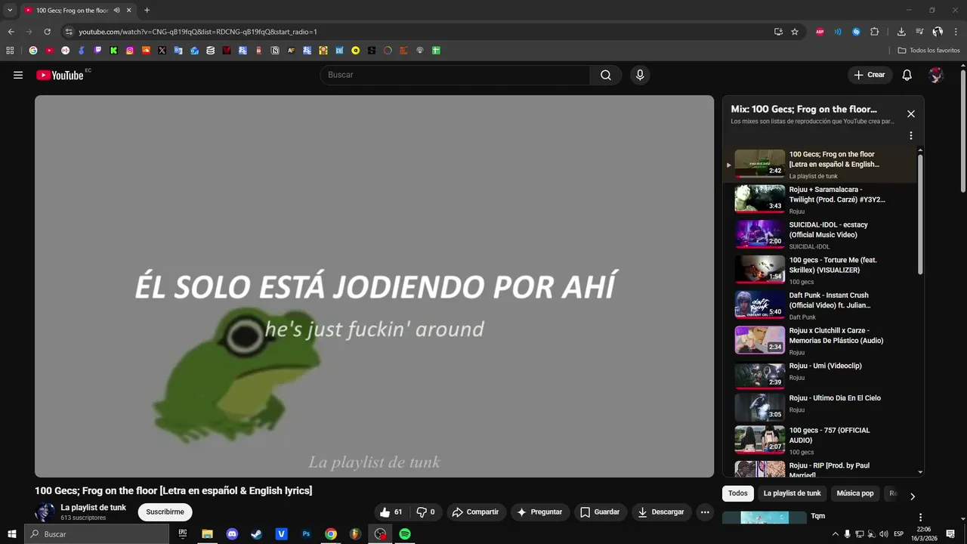Click the mix playlist scrollbar
This screenshot has width=967, height=544.
click(x=920, y=214)
